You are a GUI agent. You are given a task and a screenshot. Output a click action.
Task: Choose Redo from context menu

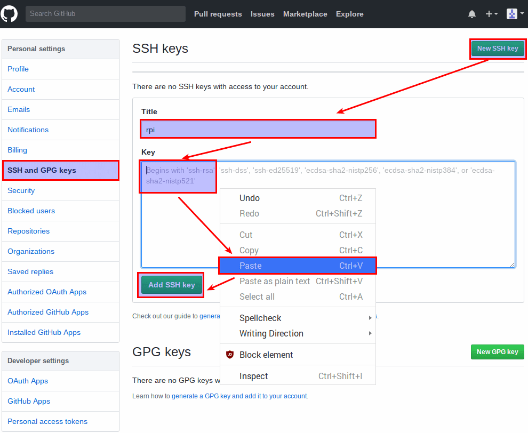[298, 213]
